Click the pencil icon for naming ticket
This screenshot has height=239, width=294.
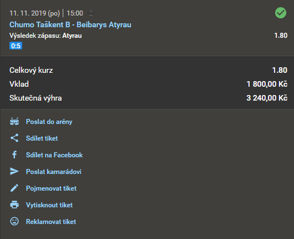14,188
